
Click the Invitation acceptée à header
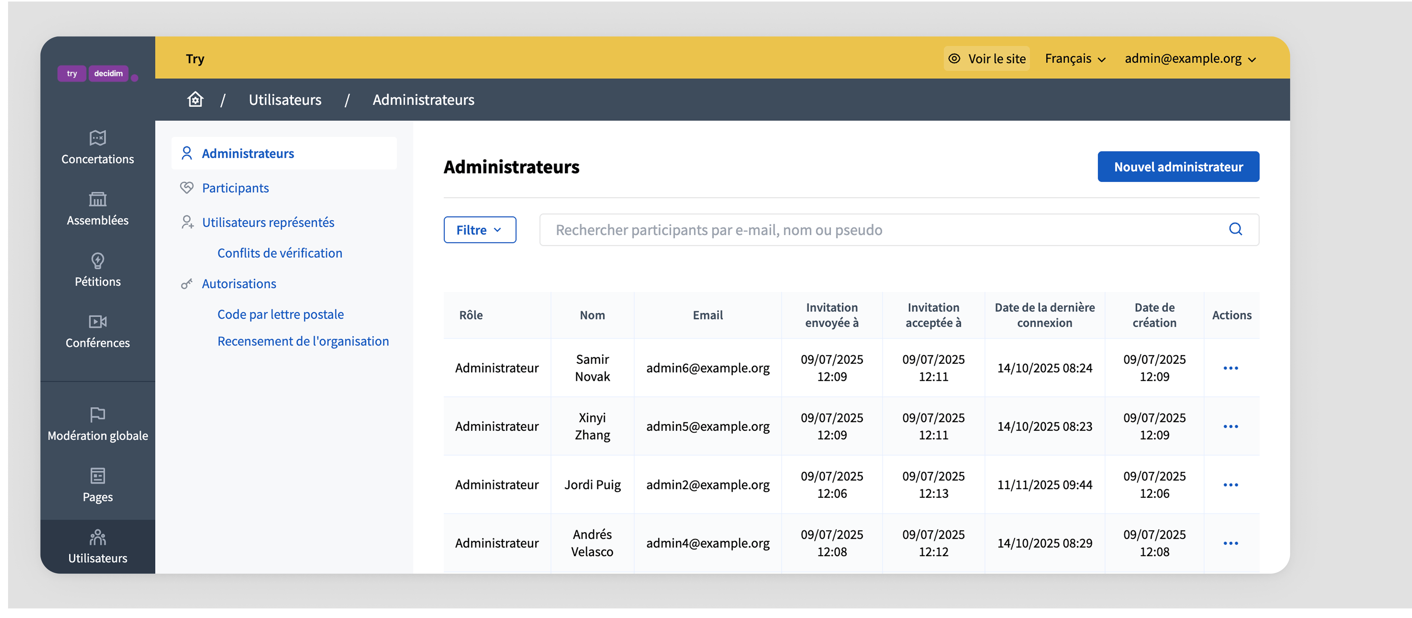pyautogui.click(x=933, y=315)
